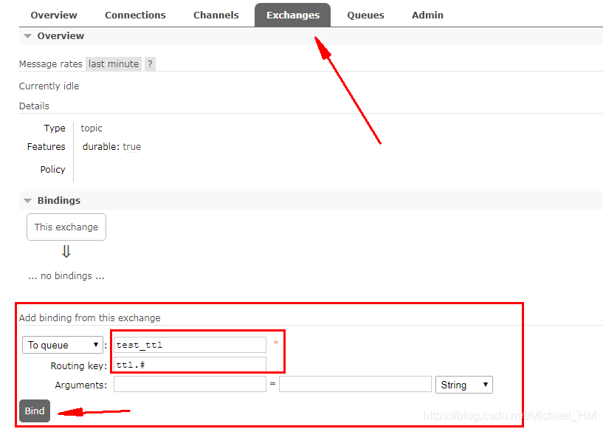This screenshot has height=429, width=603.
Task: Click the Arguments key input field
Action: 190,385
